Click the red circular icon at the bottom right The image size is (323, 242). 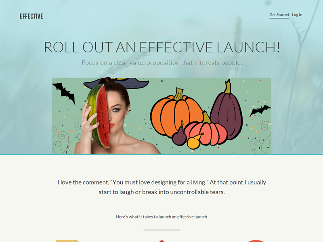tap(256, 241)
